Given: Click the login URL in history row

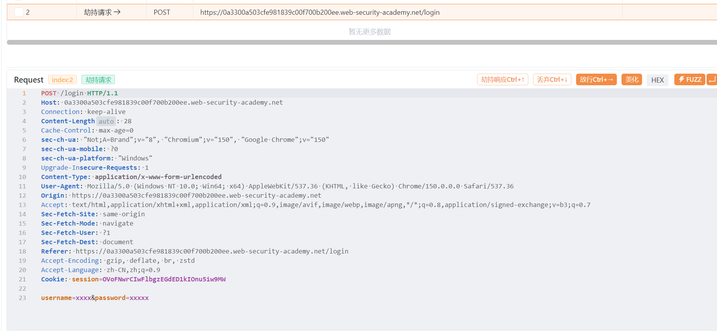Looking at the screenshot, I should tap(320, 12).
